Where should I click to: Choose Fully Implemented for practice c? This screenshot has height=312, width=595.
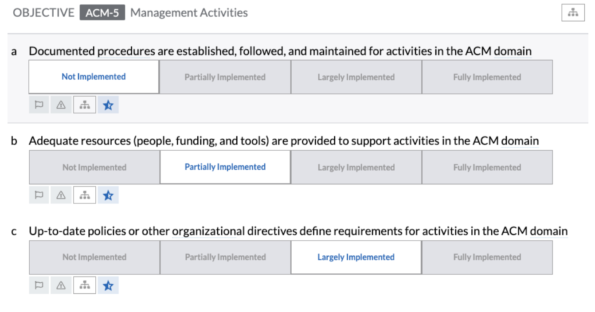click(487, 257)
